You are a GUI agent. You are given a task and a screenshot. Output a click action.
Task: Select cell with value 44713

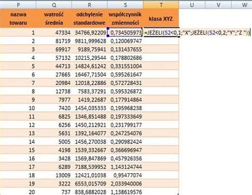[x=54, y=66]
